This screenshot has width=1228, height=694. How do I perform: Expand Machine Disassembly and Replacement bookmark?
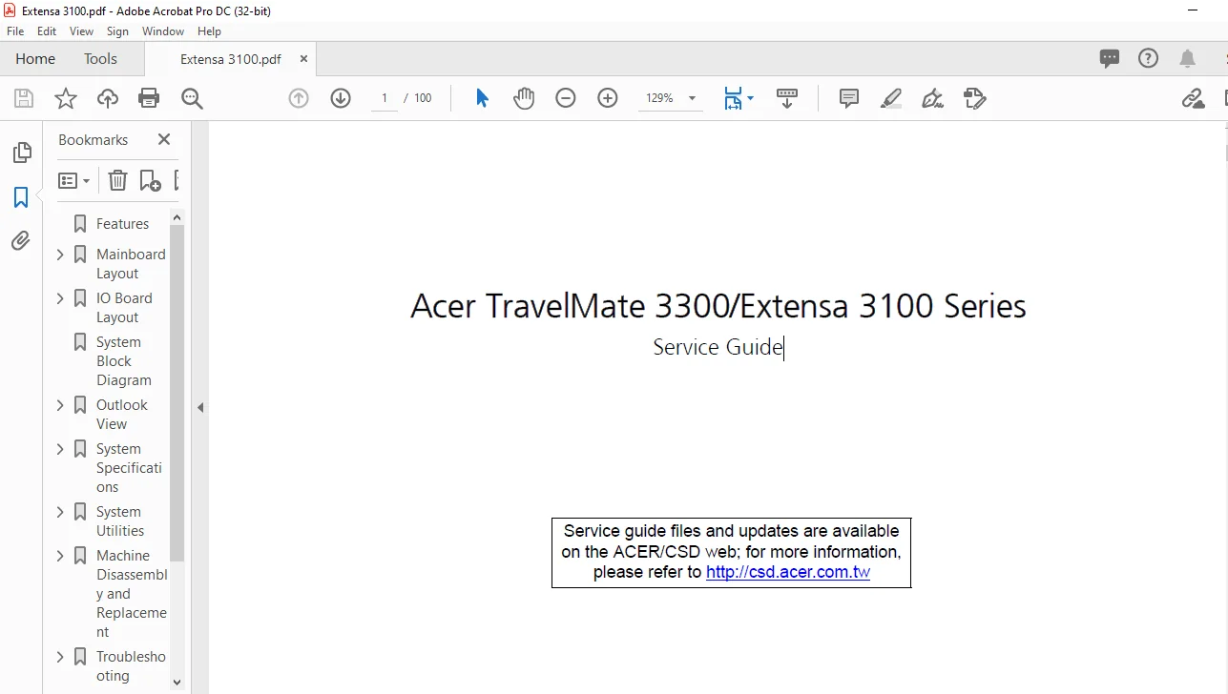tap(60, 556)
